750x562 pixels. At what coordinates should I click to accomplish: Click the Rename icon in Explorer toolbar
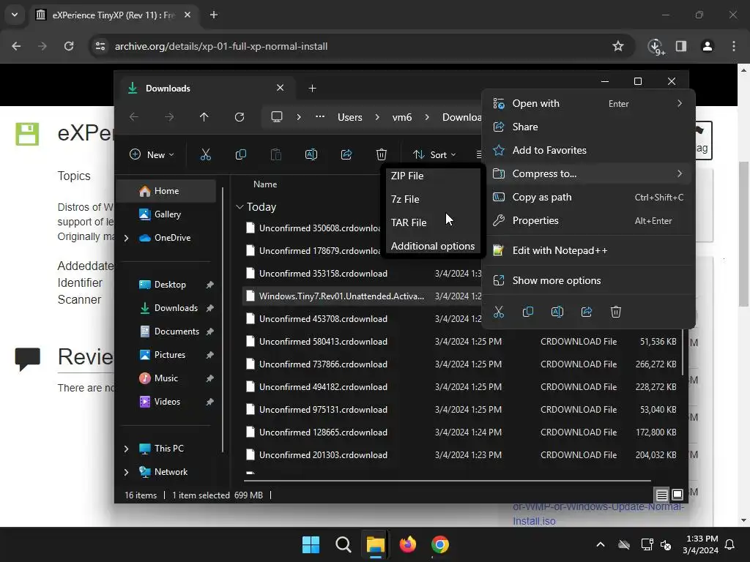tap(311, 154)
